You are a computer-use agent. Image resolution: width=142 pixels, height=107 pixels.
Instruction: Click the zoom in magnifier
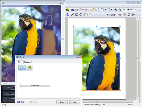tap(116, 10)
